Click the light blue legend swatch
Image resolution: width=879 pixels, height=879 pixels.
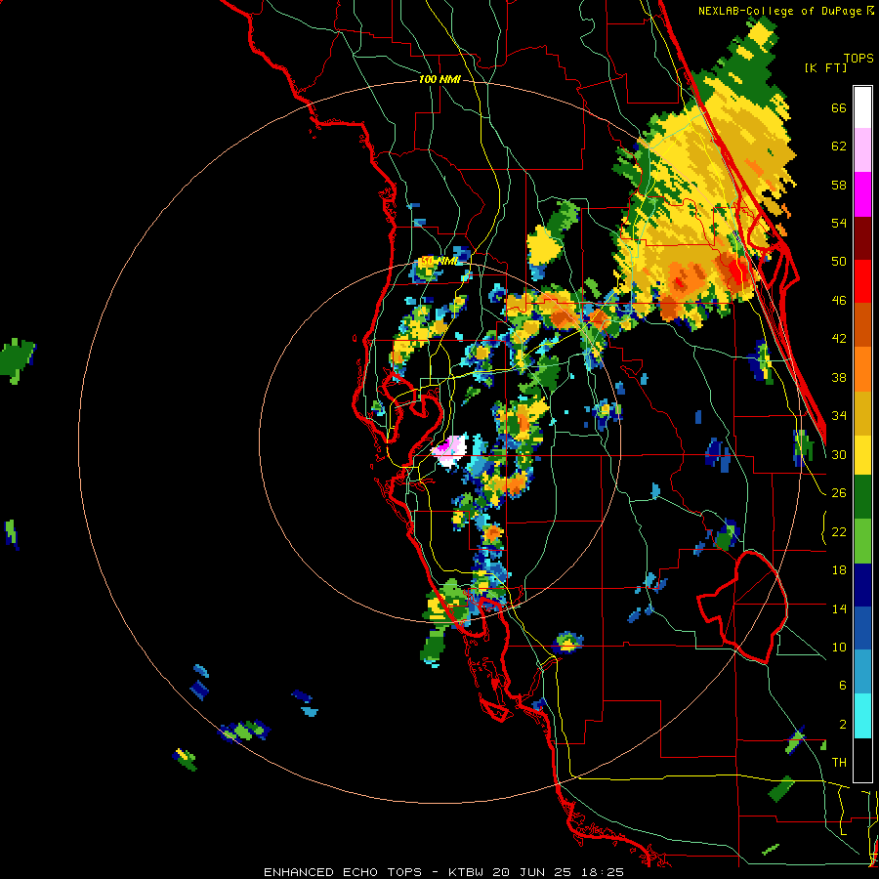862,672
